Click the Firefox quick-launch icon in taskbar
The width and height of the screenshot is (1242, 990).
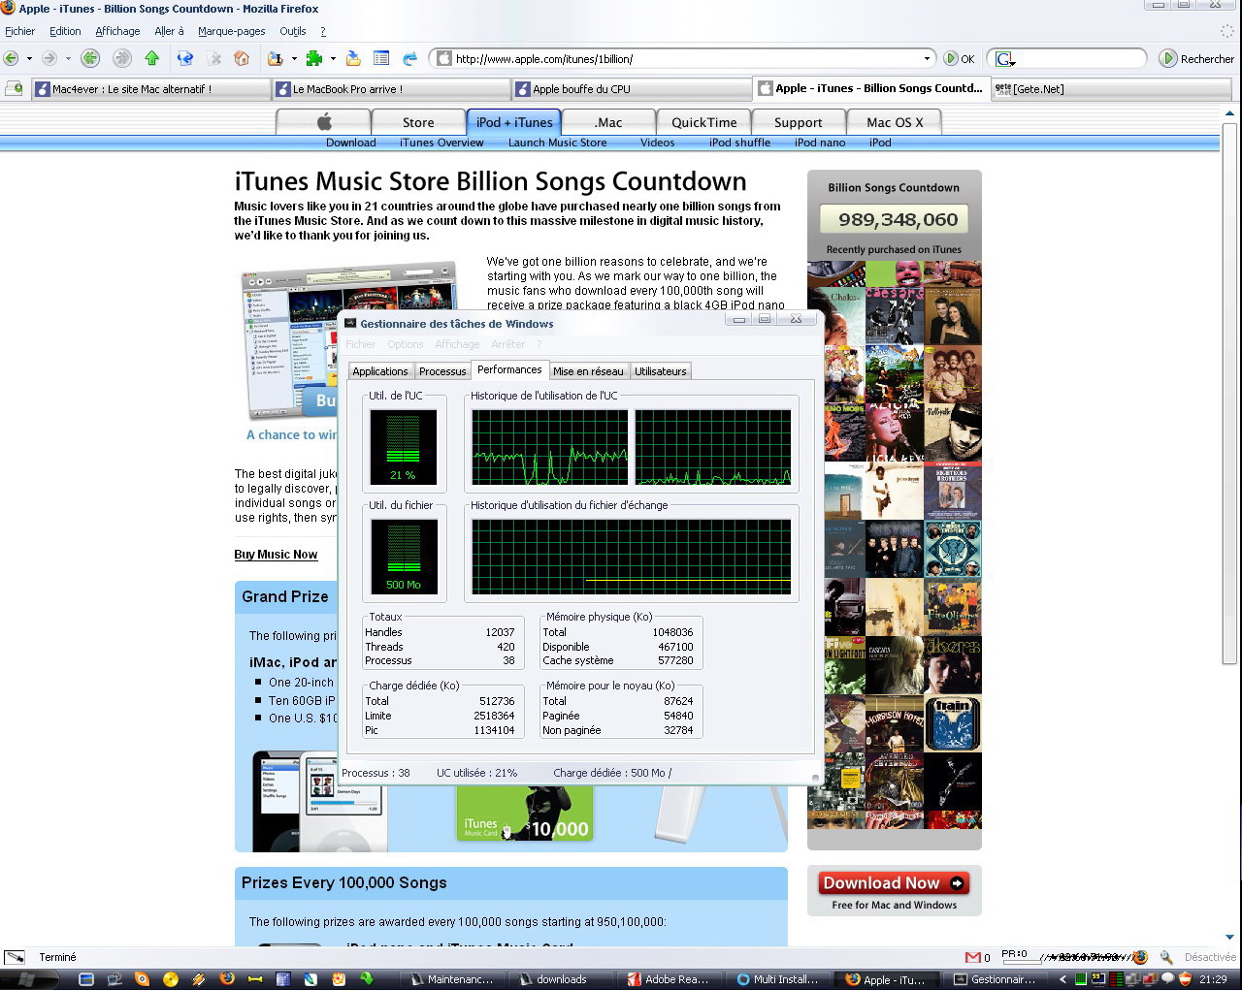[x=227, y=979]
